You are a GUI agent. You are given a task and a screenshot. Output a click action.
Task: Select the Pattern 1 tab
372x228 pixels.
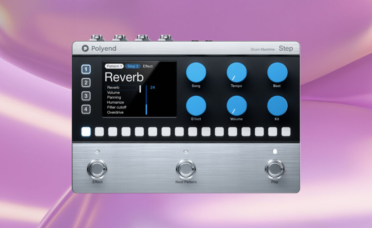(114, 66)
